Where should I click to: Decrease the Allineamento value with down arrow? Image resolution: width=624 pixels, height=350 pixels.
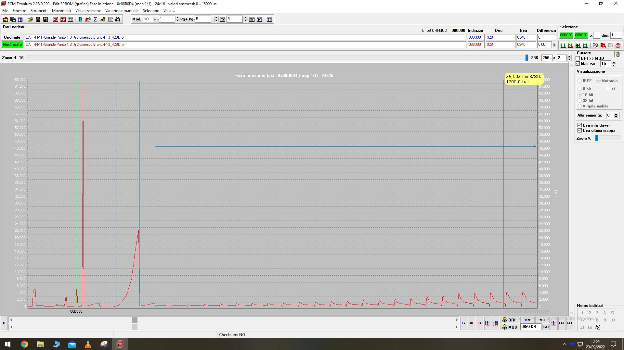tap(616, 117)
